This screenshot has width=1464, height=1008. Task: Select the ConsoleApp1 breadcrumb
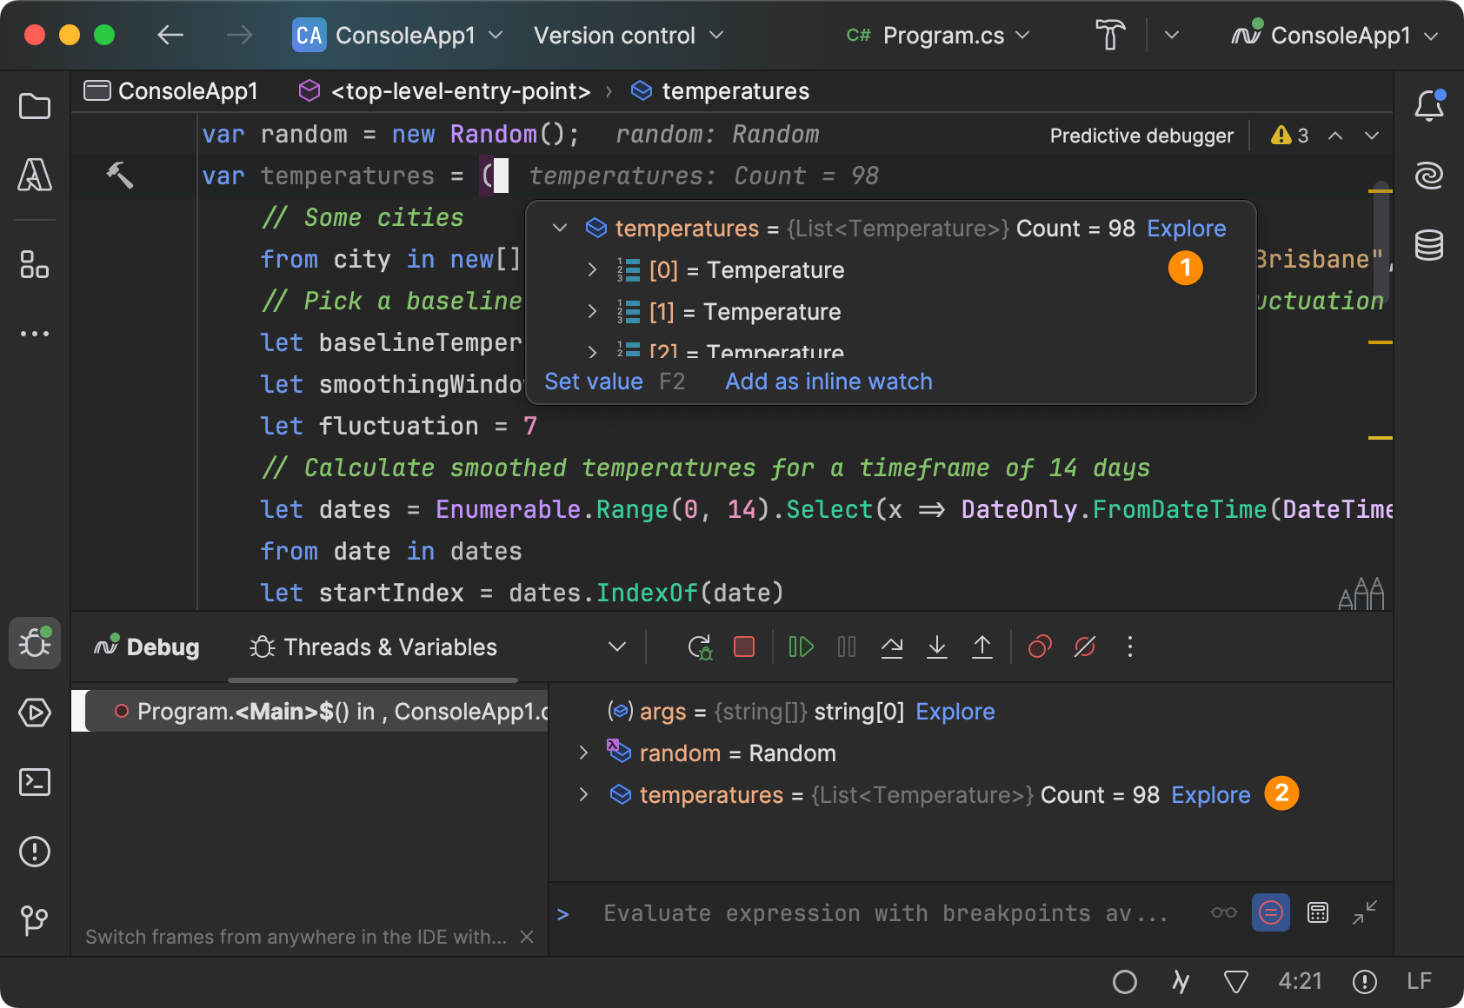(171, 91)
